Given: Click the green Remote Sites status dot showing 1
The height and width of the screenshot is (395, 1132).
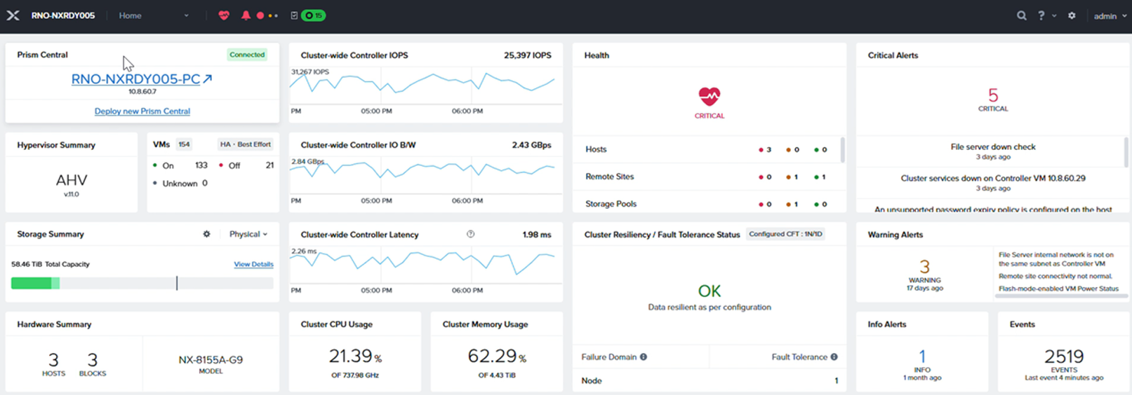Looking at the screenshot, I should coord(816,177).
